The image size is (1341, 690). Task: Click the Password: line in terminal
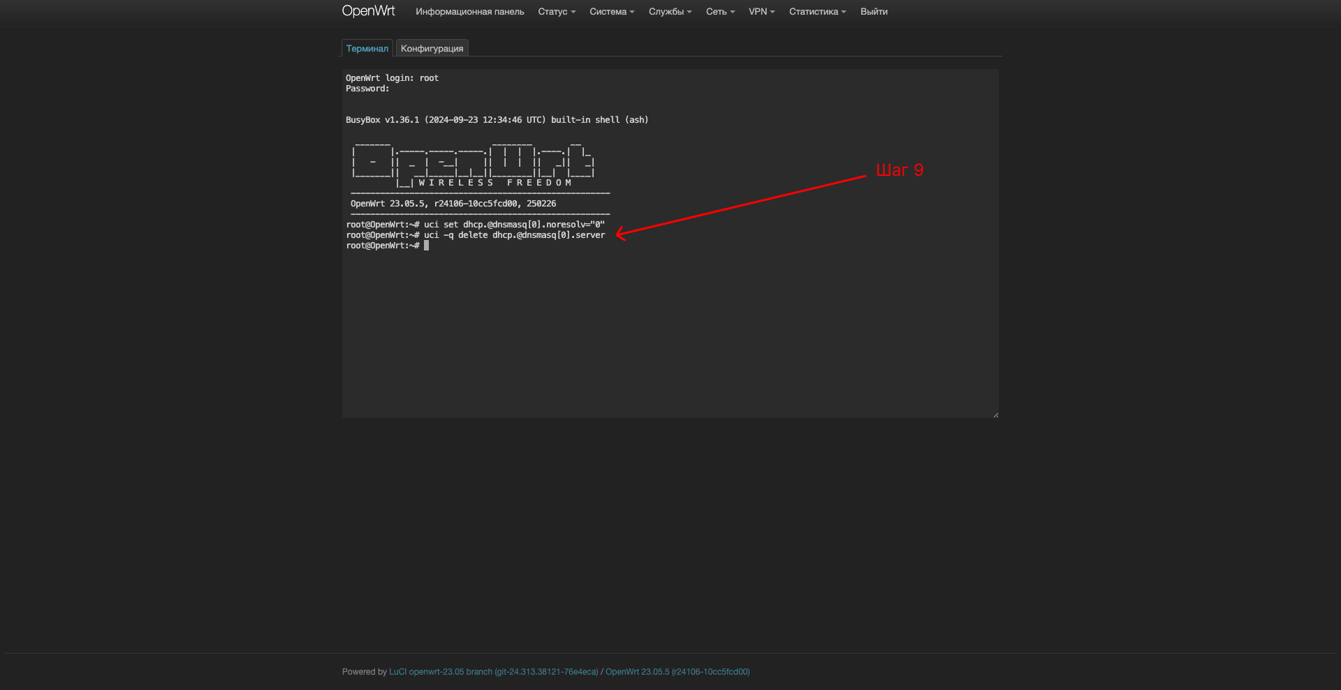click(367, 89)
